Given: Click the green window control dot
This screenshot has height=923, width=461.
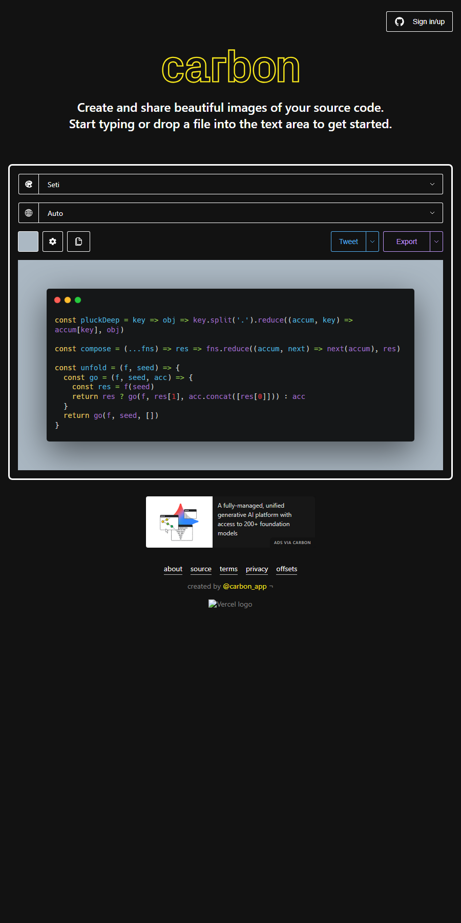Looking at the screenshot, I should click(x=78, y=300).
